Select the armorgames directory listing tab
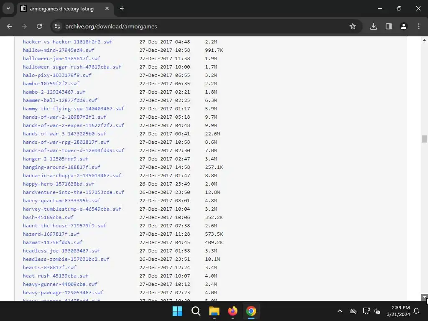The image size is (428, 321). coord(62,9)
